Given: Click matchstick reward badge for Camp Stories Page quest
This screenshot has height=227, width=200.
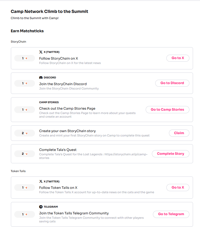Looking at the screenshot, I should click(25, 110).
